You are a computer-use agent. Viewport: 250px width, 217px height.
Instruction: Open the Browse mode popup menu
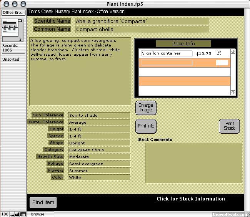coord(38,214)
